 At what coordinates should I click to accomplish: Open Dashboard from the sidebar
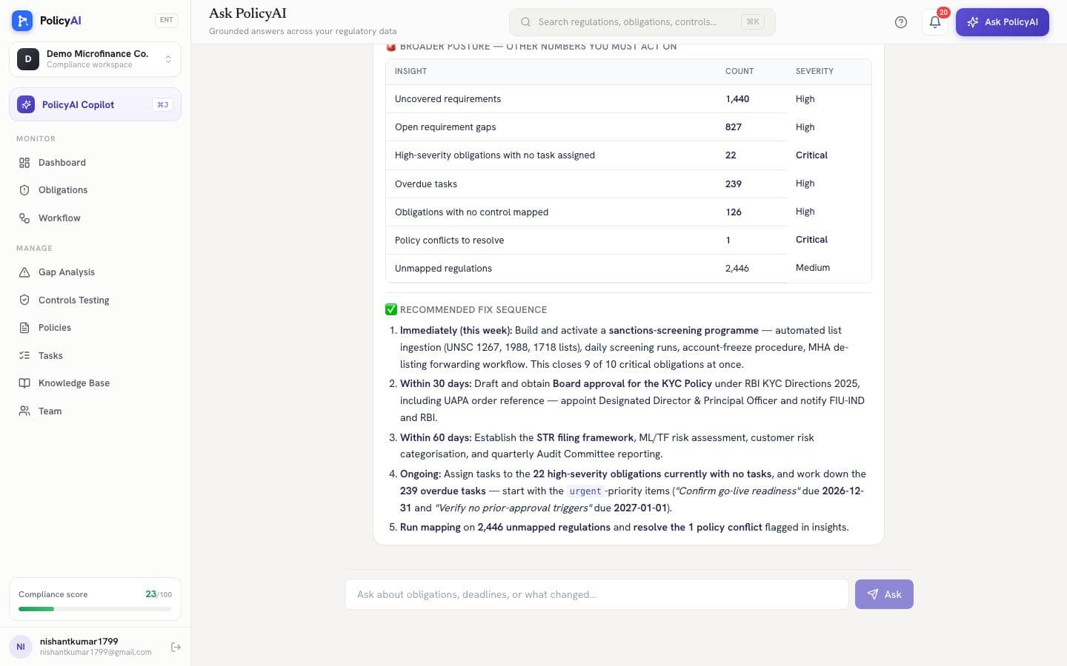[x=95, y=163]
